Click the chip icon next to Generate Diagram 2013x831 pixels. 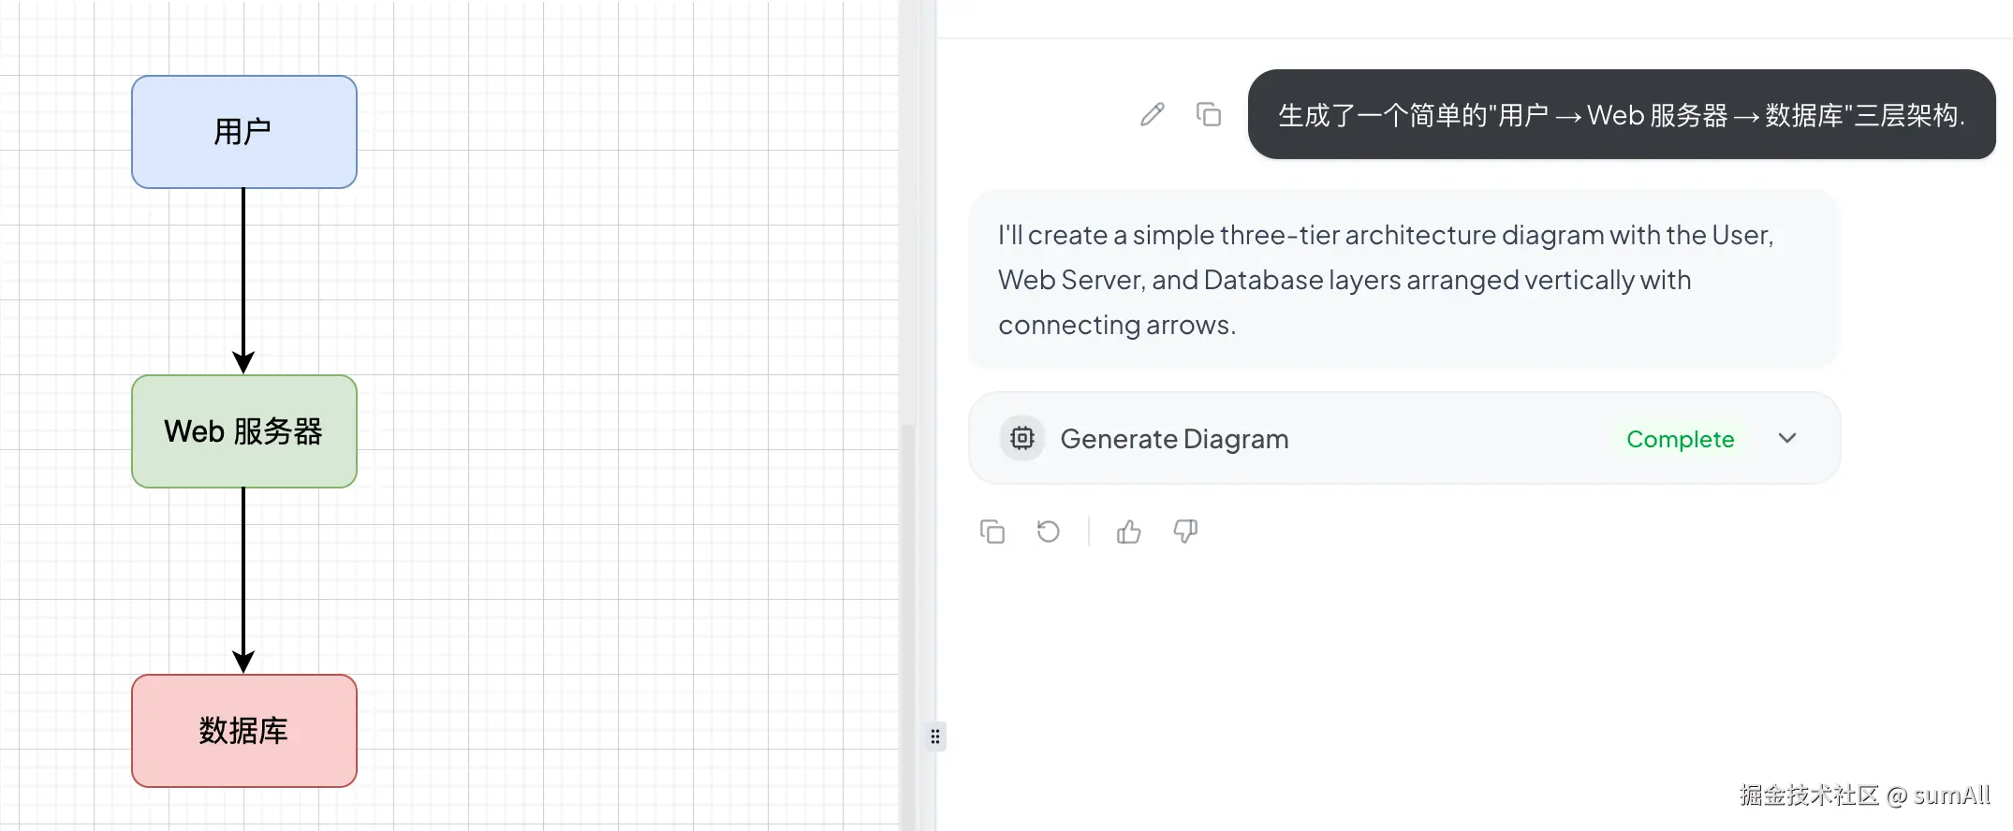[x=1022, y=438]
